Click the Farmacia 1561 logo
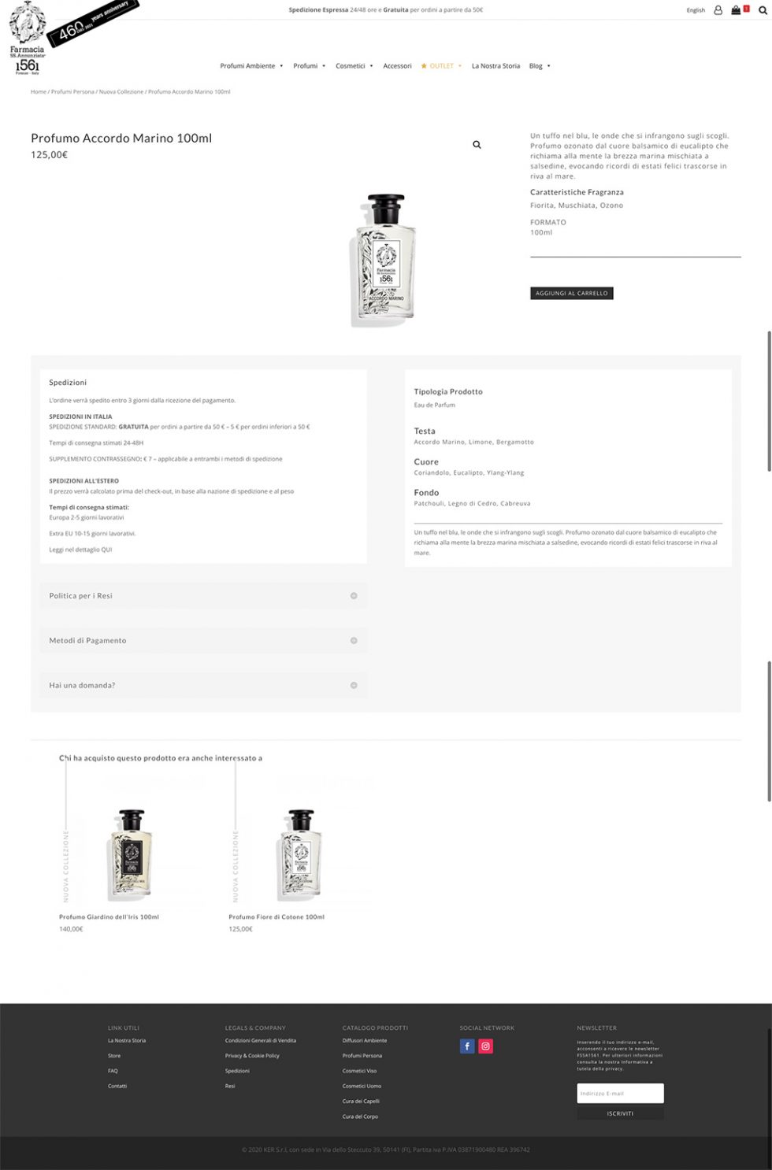 click(x=28, y=38)
